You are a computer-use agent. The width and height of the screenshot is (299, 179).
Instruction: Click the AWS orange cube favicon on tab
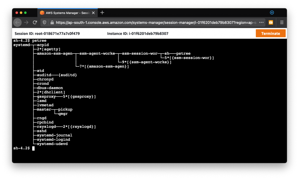[x=42, y=13]
